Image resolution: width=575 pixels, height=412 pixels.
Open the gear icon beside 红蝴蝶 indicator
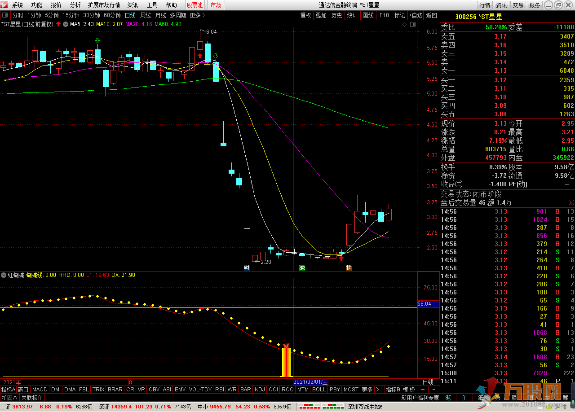coord(4,275)
